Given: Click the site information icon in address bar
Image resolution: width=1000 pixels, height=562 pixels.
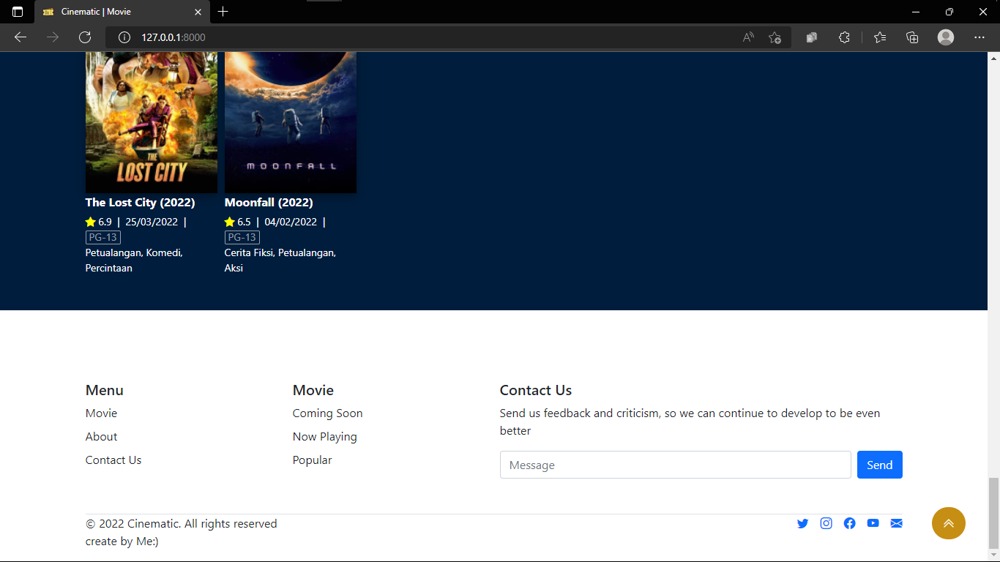Looking at the screenshot, I should pos(124,37).
